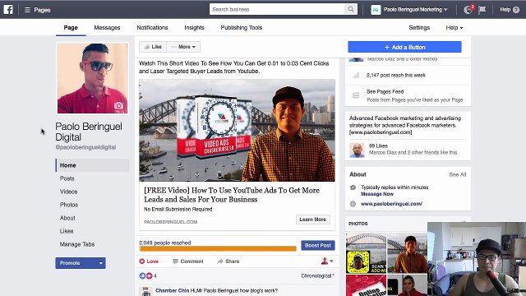The width and height of the screenshot is (526, 296).
Task: Click the flag icon in top bar
Action: (482, 10)
